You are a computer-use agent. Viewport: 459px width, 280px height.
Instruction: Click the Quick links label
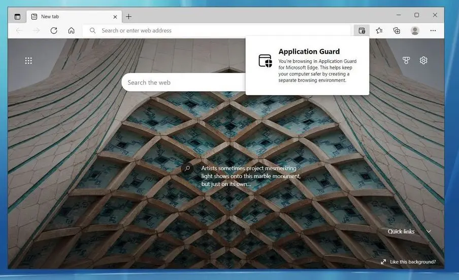pyautogui.click(x=401, y=231)
